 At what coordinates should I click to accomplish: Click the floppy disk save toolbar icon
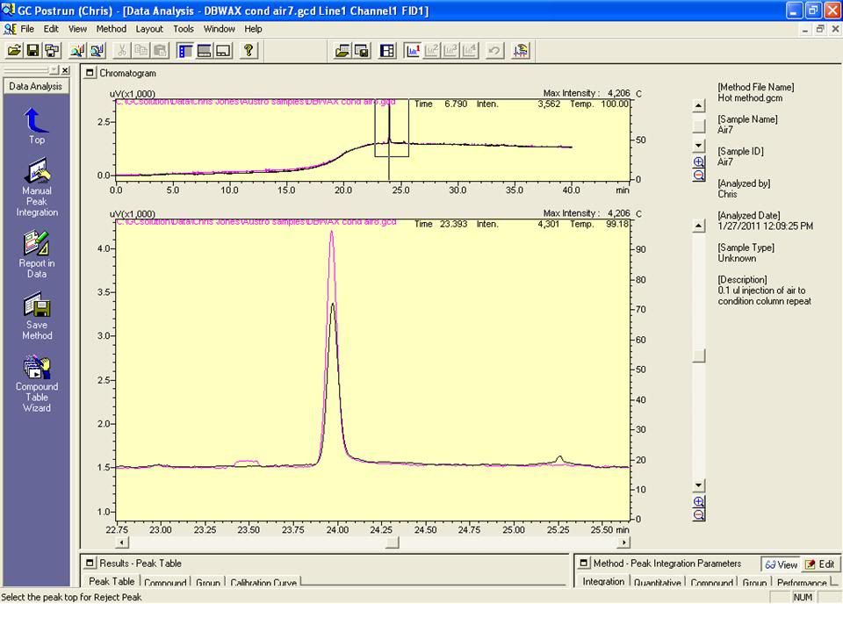32,51
